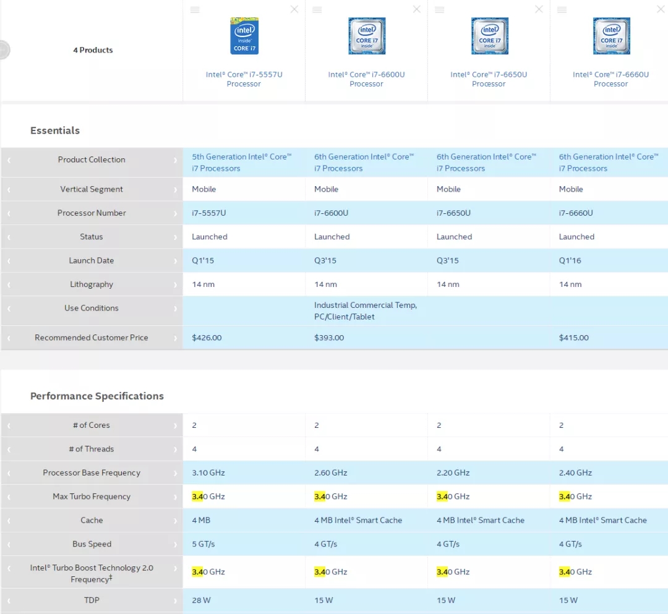Viewport: 668px width, 614px height.
Task: Click right arrow on Processor Base Frequency row
Action: point(175,474)
